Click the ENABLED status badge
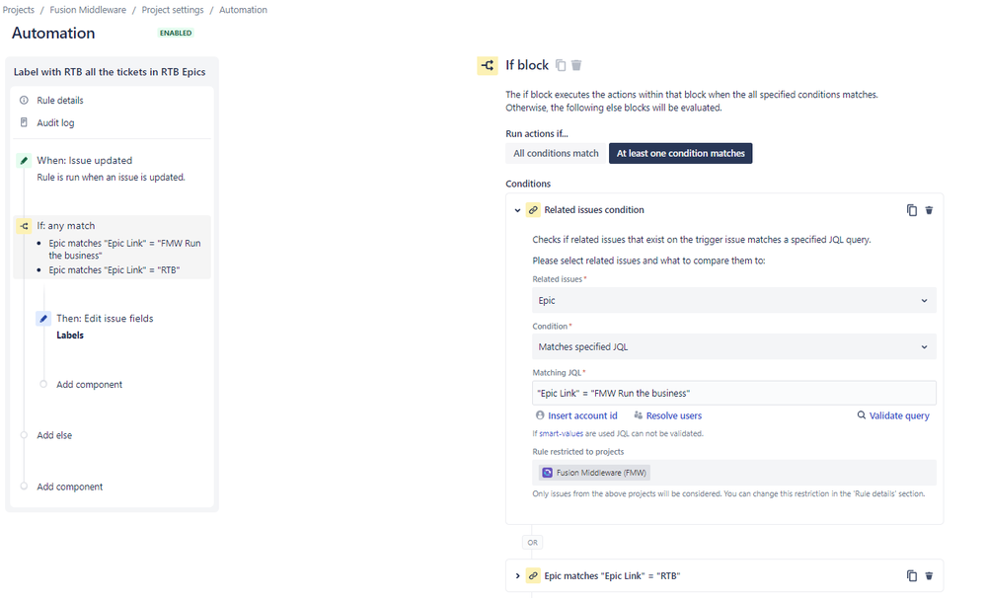 [176, 33]
